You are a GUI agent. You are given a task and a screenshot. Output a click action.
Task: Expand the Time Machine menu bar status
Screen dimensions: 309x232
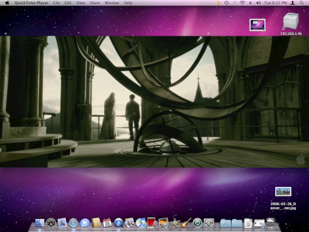click(x=226, y=3)
